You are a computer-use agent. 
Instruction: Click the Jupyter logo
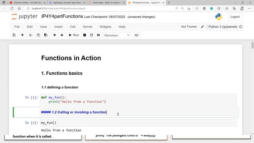click(x=25, y=17)
